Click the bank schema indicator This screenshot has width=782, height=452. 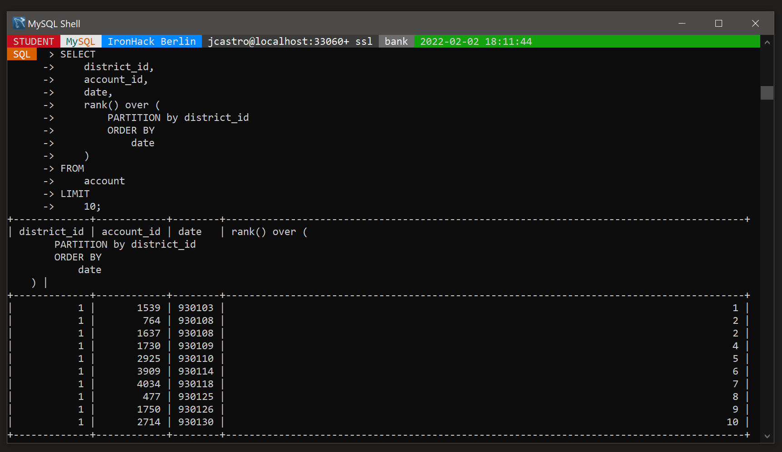pyautogui.click(x=396, y=41)
